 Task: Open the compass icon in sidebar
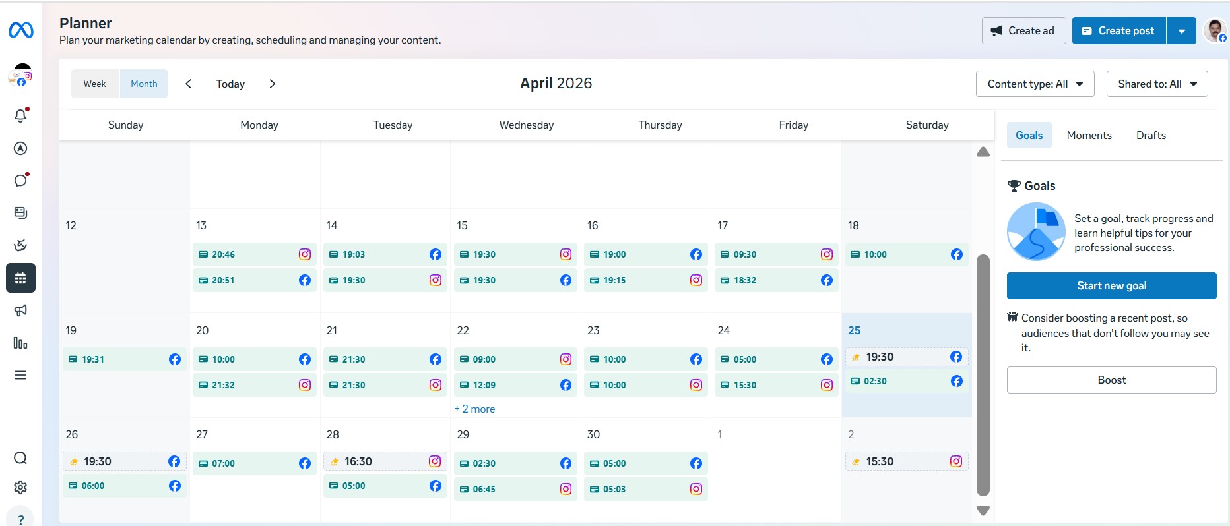pyautogui.click(x=21, y=148)
